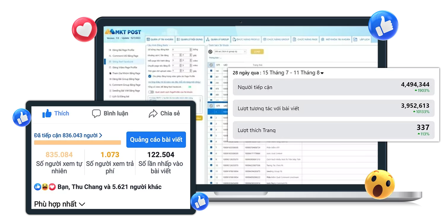Click the Người tiếp cận 4,494,344 stat row
Viewport: 445px width, 216px height.
(x=333, y=87)
